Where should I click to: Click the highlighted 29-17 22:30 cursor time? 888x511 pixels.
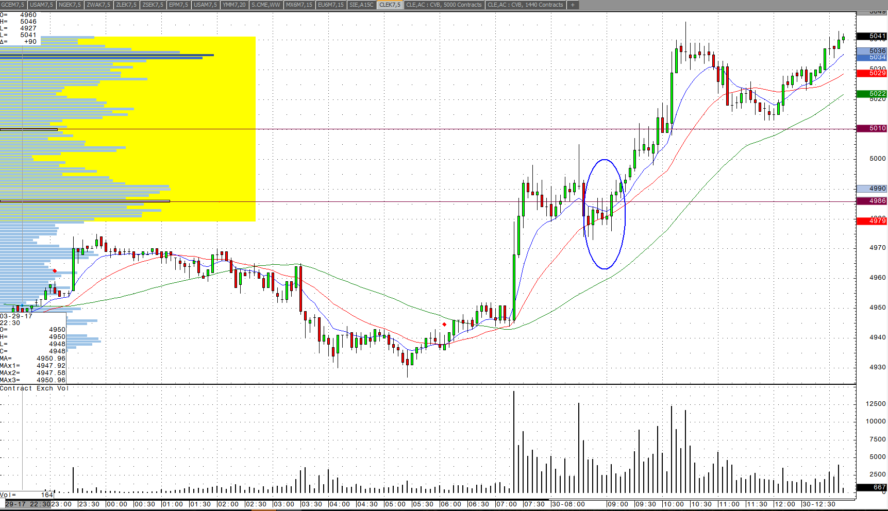28,504
